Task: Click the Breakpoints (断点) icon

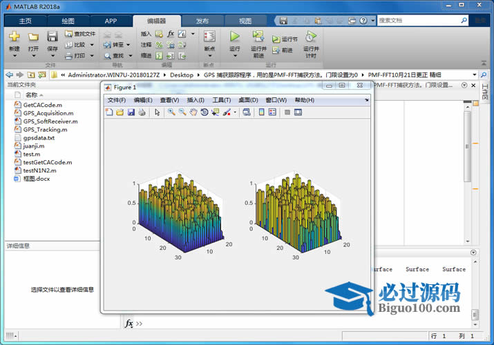Action: click(x=209, y=37)
